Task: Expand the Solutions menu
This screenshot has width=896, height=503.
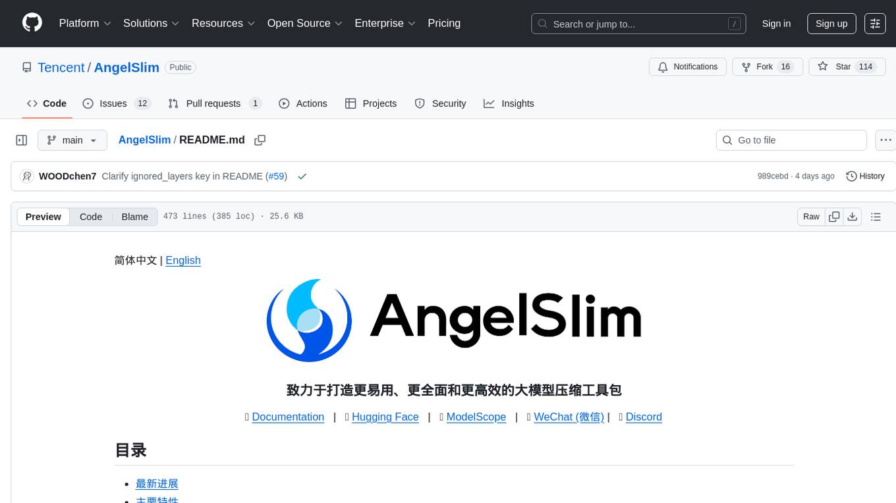Action: (x=151, y=23)
